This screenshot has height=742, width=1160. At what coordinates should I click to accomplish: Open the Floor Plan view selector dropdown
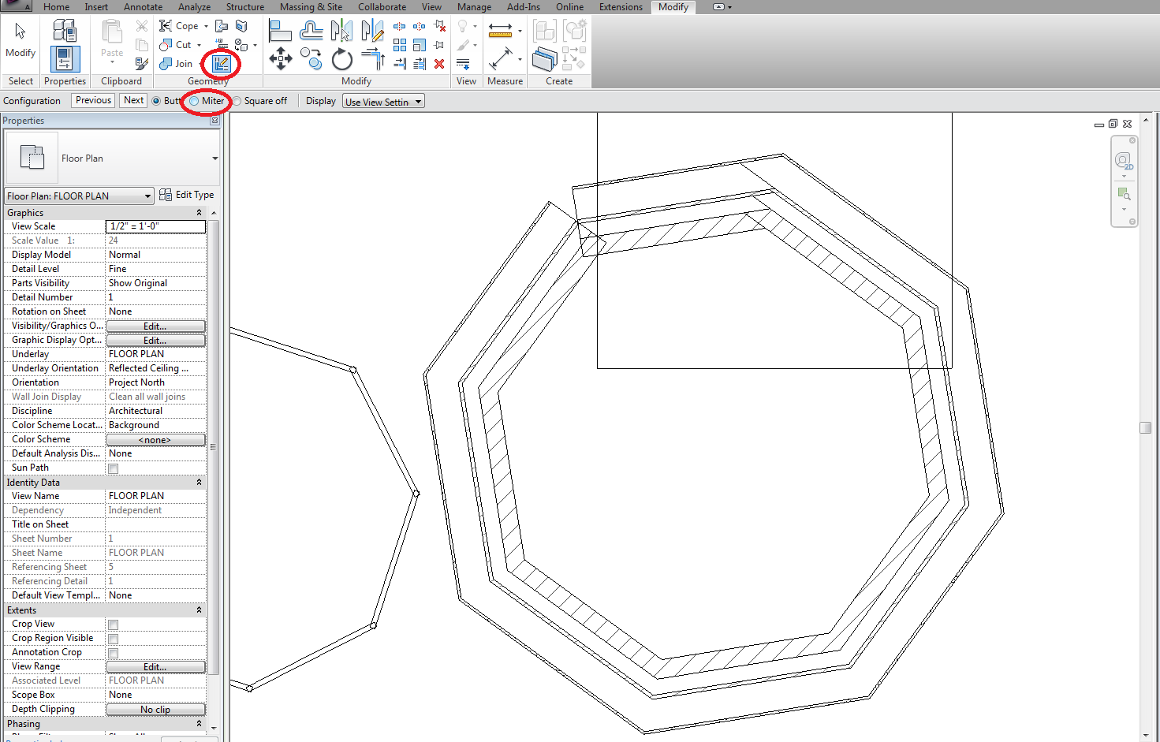79,196
